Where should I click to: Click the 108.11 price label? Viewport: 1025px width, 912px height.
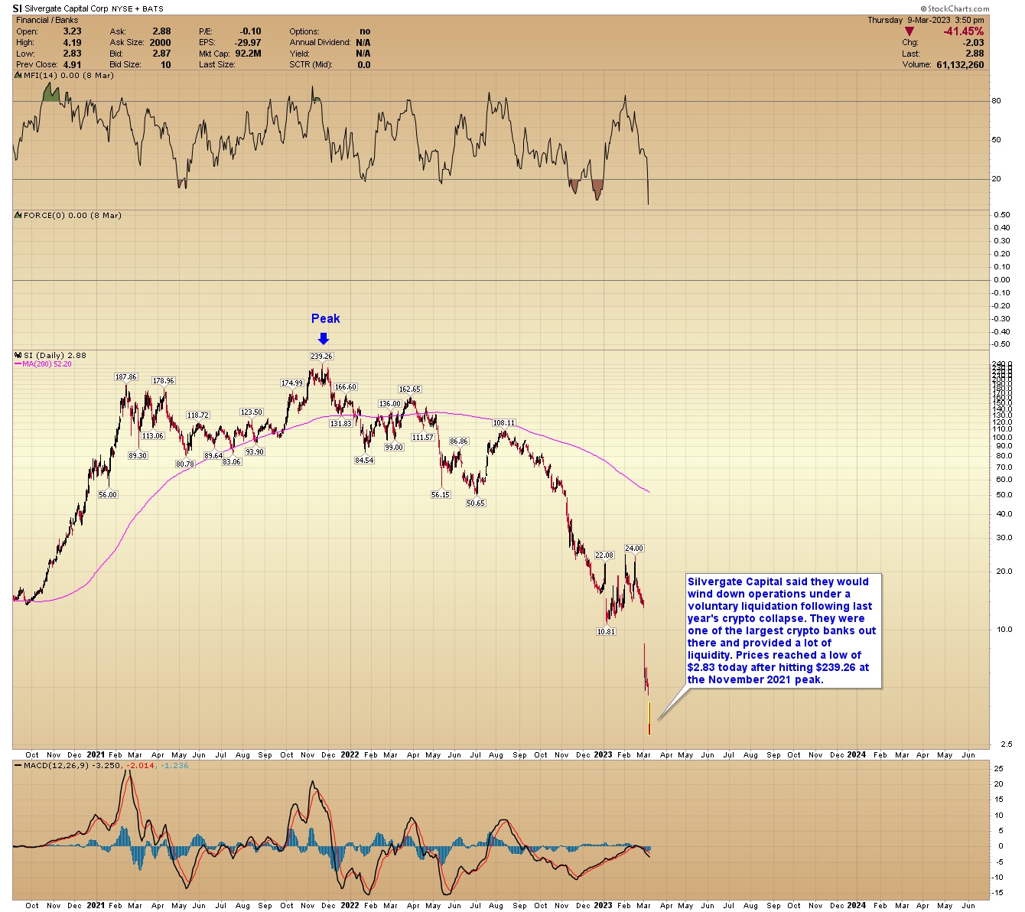tap(503, 422)
